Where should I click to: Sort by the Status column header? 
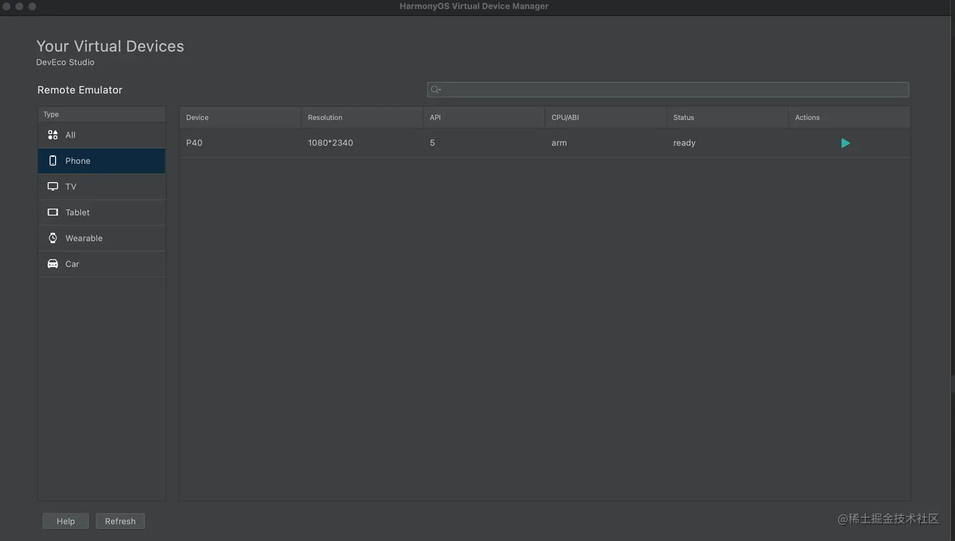point(728,118)
